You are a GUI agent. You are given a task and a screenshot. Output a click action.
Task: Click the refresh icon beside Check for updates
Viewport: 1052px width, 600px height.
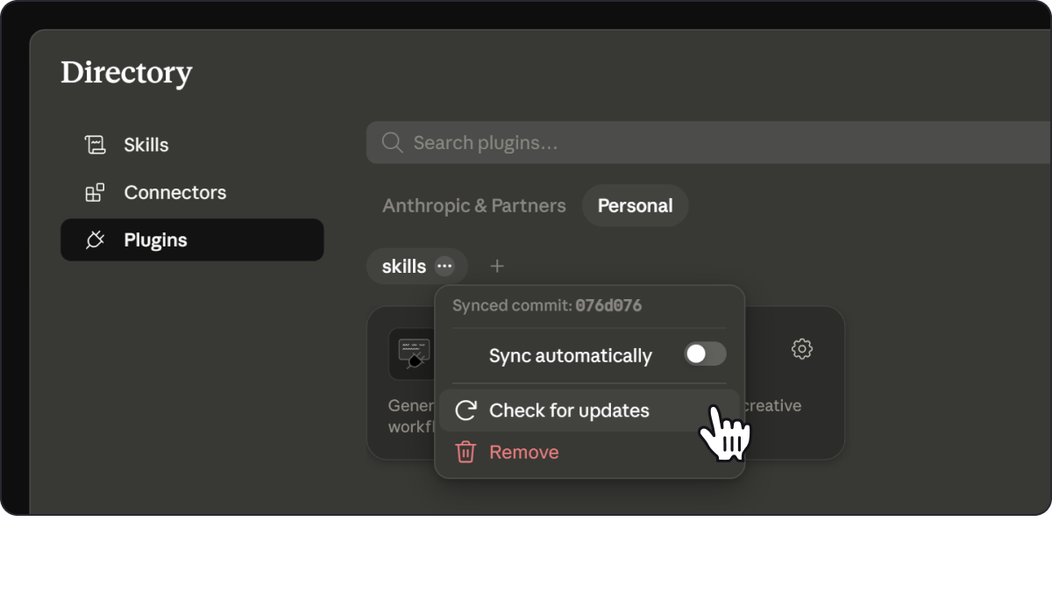click(x=466, y=411)
